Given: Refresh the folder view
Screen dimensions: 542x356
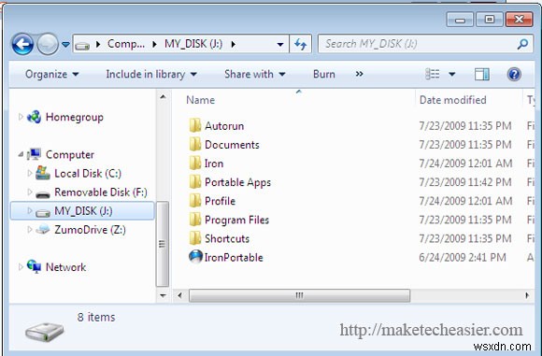Looking at the screenshot, I should (300, 44).
